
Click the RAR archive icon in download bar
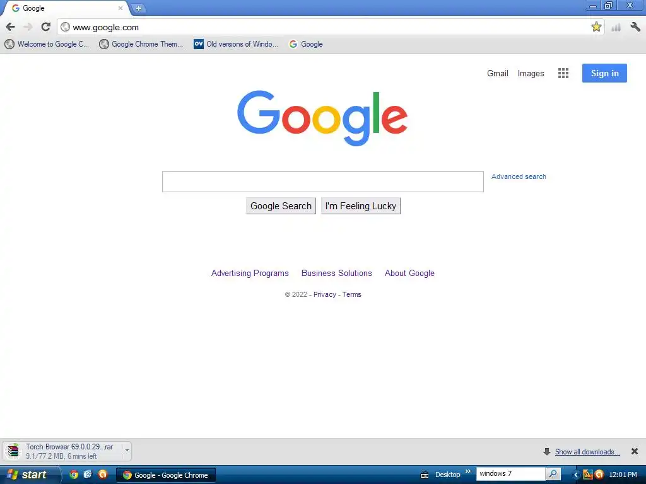coord(13,451)
